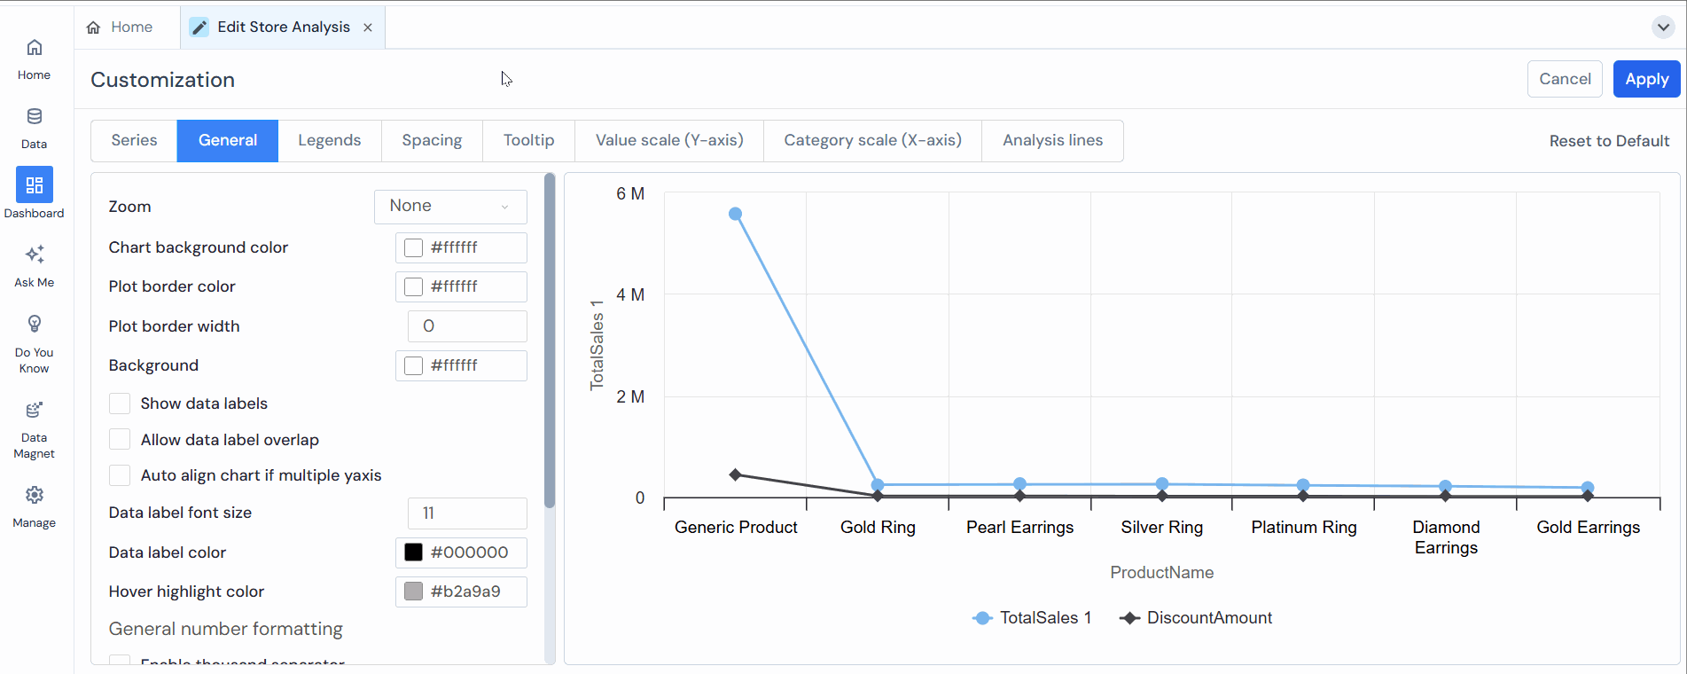
Task: Open the Value scale (Y-axis) tab
Action: pyautogui.click(x=668, y=140)
